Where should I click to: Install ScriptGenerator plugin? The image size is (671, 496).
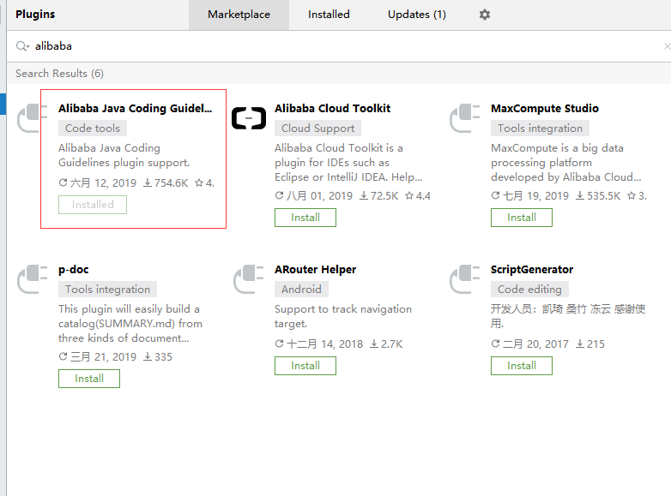click(x=521, y=366)
